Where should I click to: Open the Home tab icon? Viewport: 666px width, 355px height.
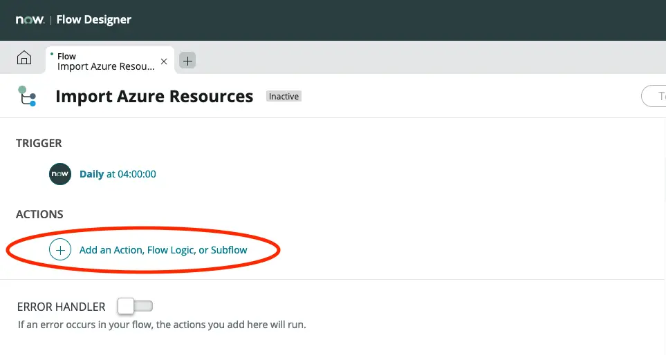pyautogui.click(x=24, y=58)
